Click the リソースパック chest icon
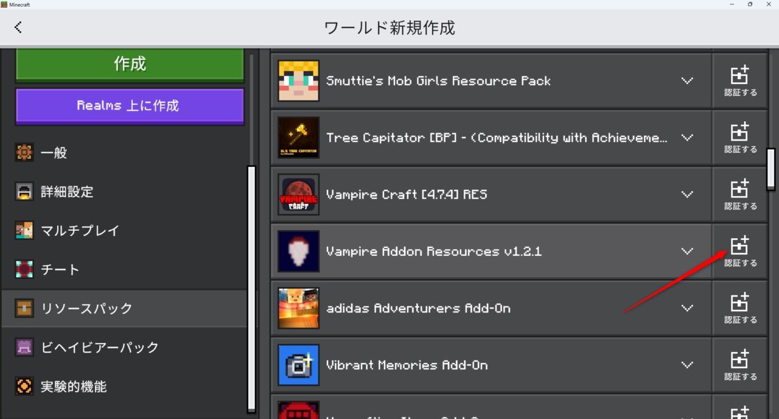The width and height of the screenshot is (779, 419). coord(24,309)
